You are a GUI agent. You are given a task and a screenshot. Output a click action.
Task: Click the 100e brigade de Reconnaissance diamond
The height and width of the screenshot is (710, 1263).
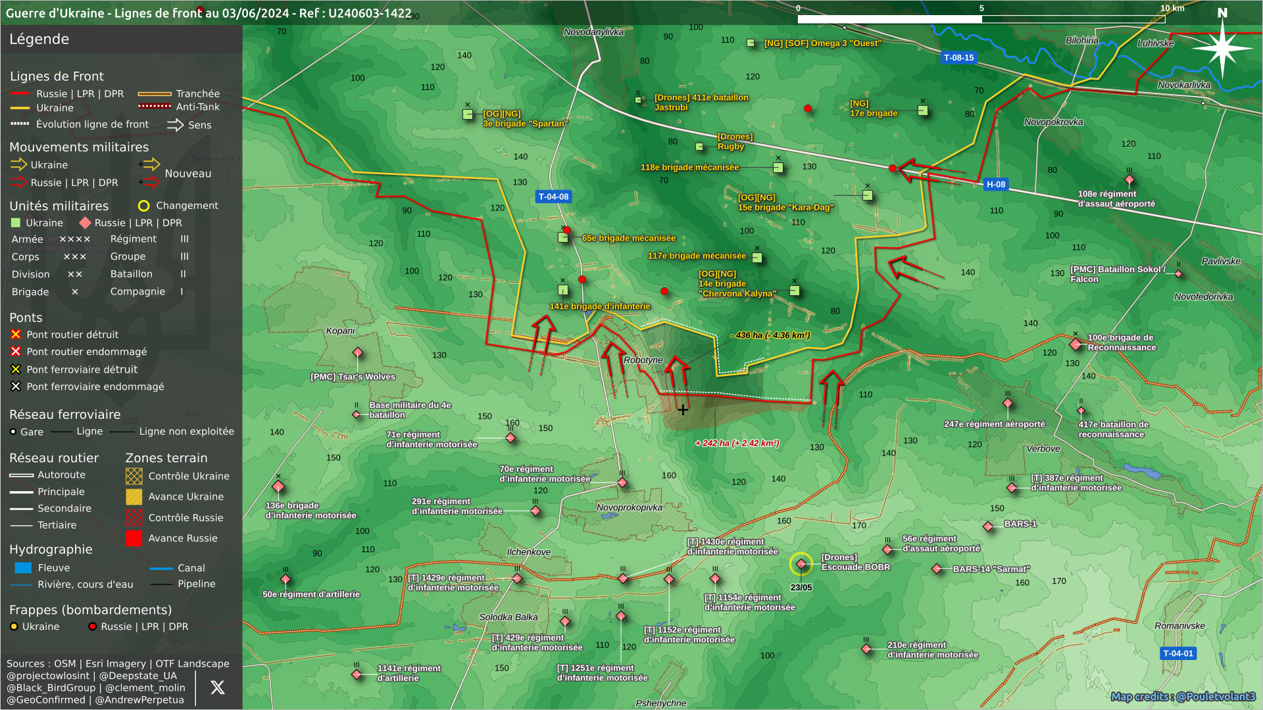coord(1075,344)
